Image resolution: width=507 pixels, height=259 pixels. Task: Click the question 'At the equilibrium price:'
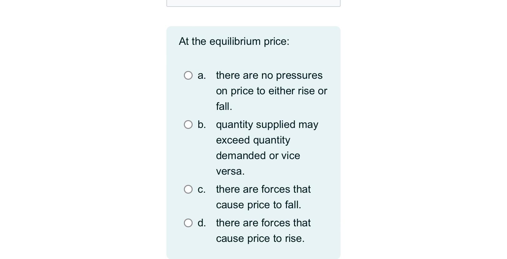tap(234, 41)
